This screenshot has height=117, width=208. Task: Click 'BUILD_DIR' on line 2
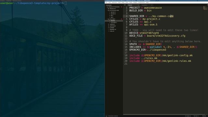pos(136,11)
